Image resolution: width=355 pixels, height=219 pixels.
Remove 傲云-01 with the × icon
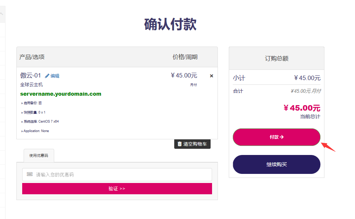(211, 76)
